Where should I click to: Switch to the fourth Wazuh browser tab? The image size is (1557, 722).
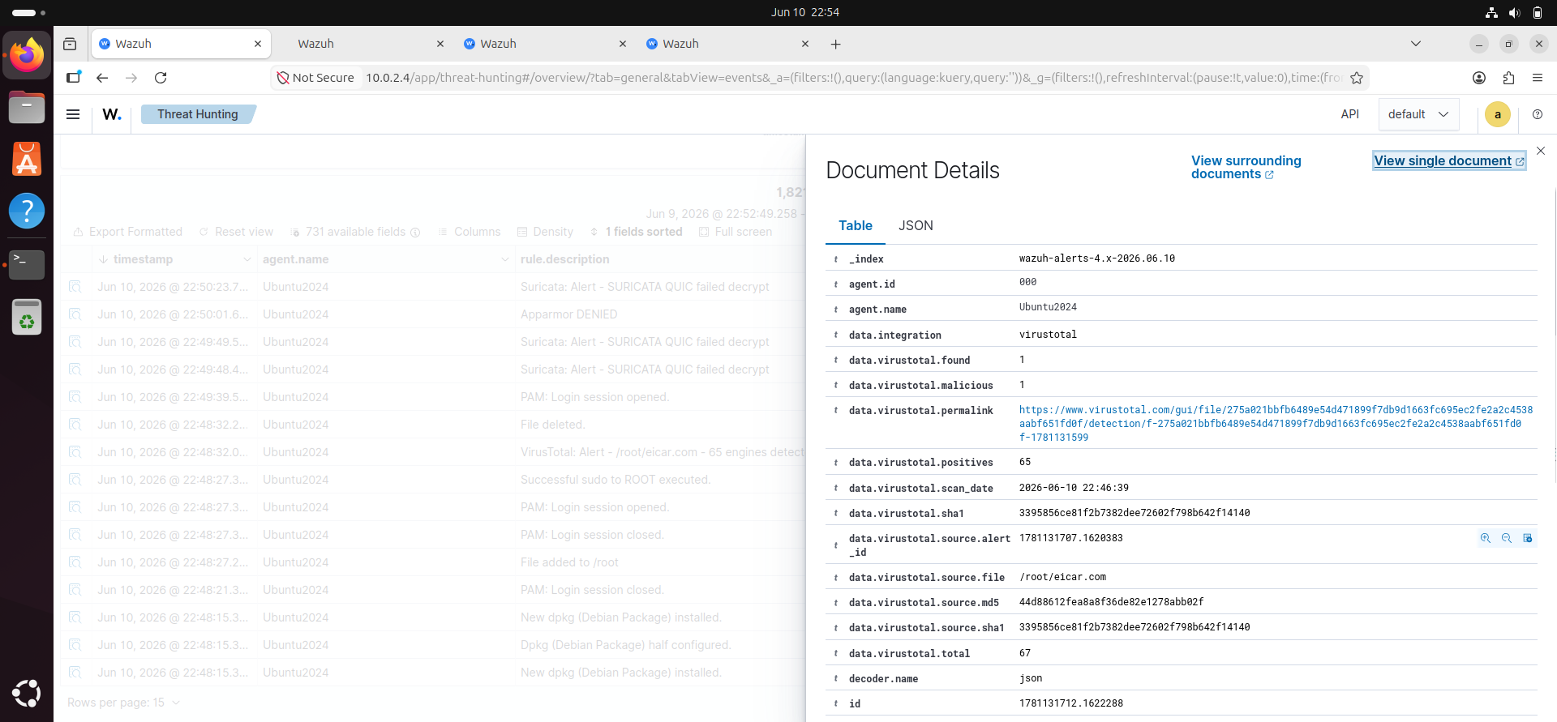click(x=727, y=44)
